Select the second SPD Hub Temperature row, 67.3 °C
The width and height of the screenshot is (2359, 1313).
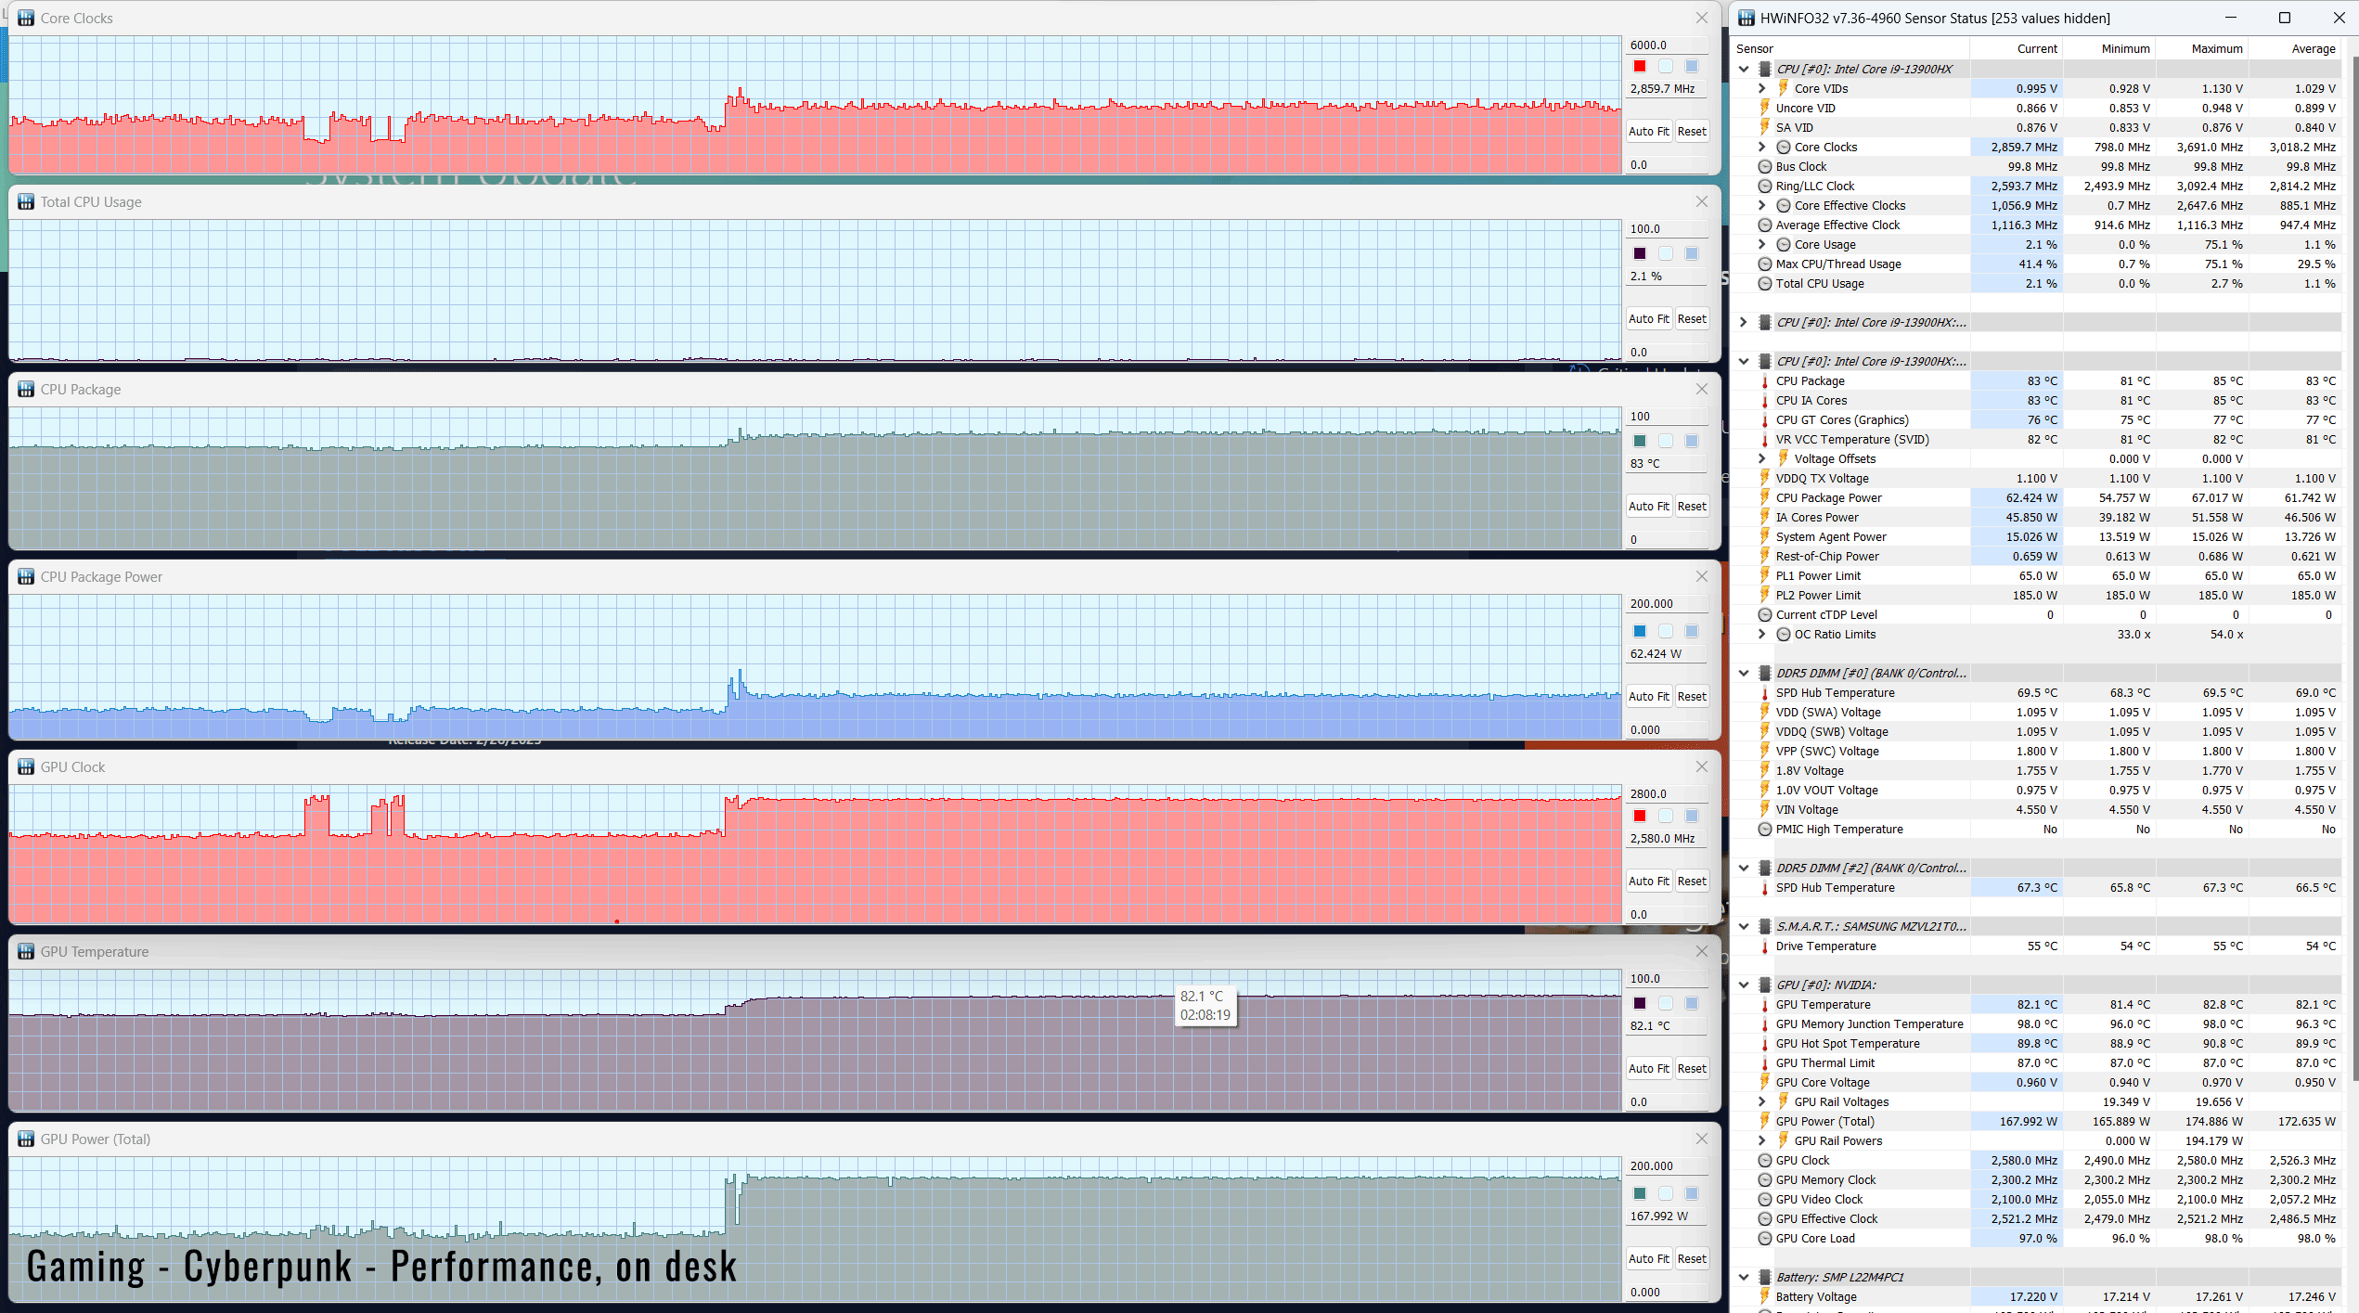tap(2037, 887)
